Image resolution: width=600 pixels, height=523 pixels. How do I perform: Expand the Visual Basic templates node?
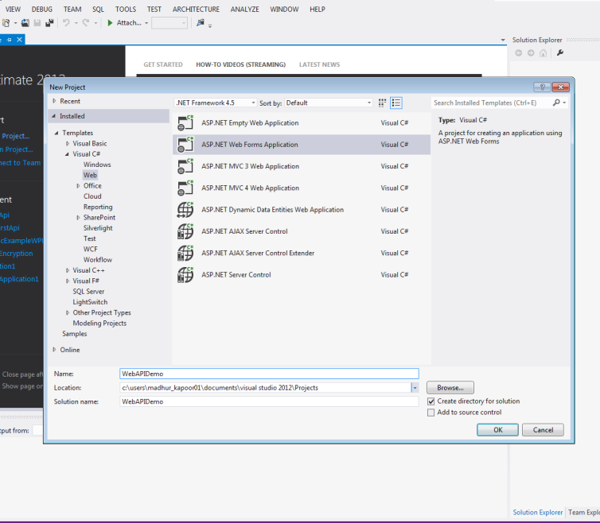click(68, 144)
